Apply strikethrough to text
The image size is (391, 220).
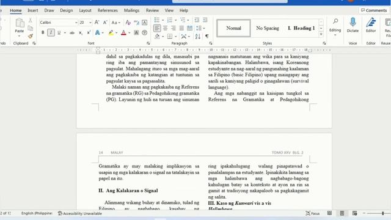(x=72, y=32)
